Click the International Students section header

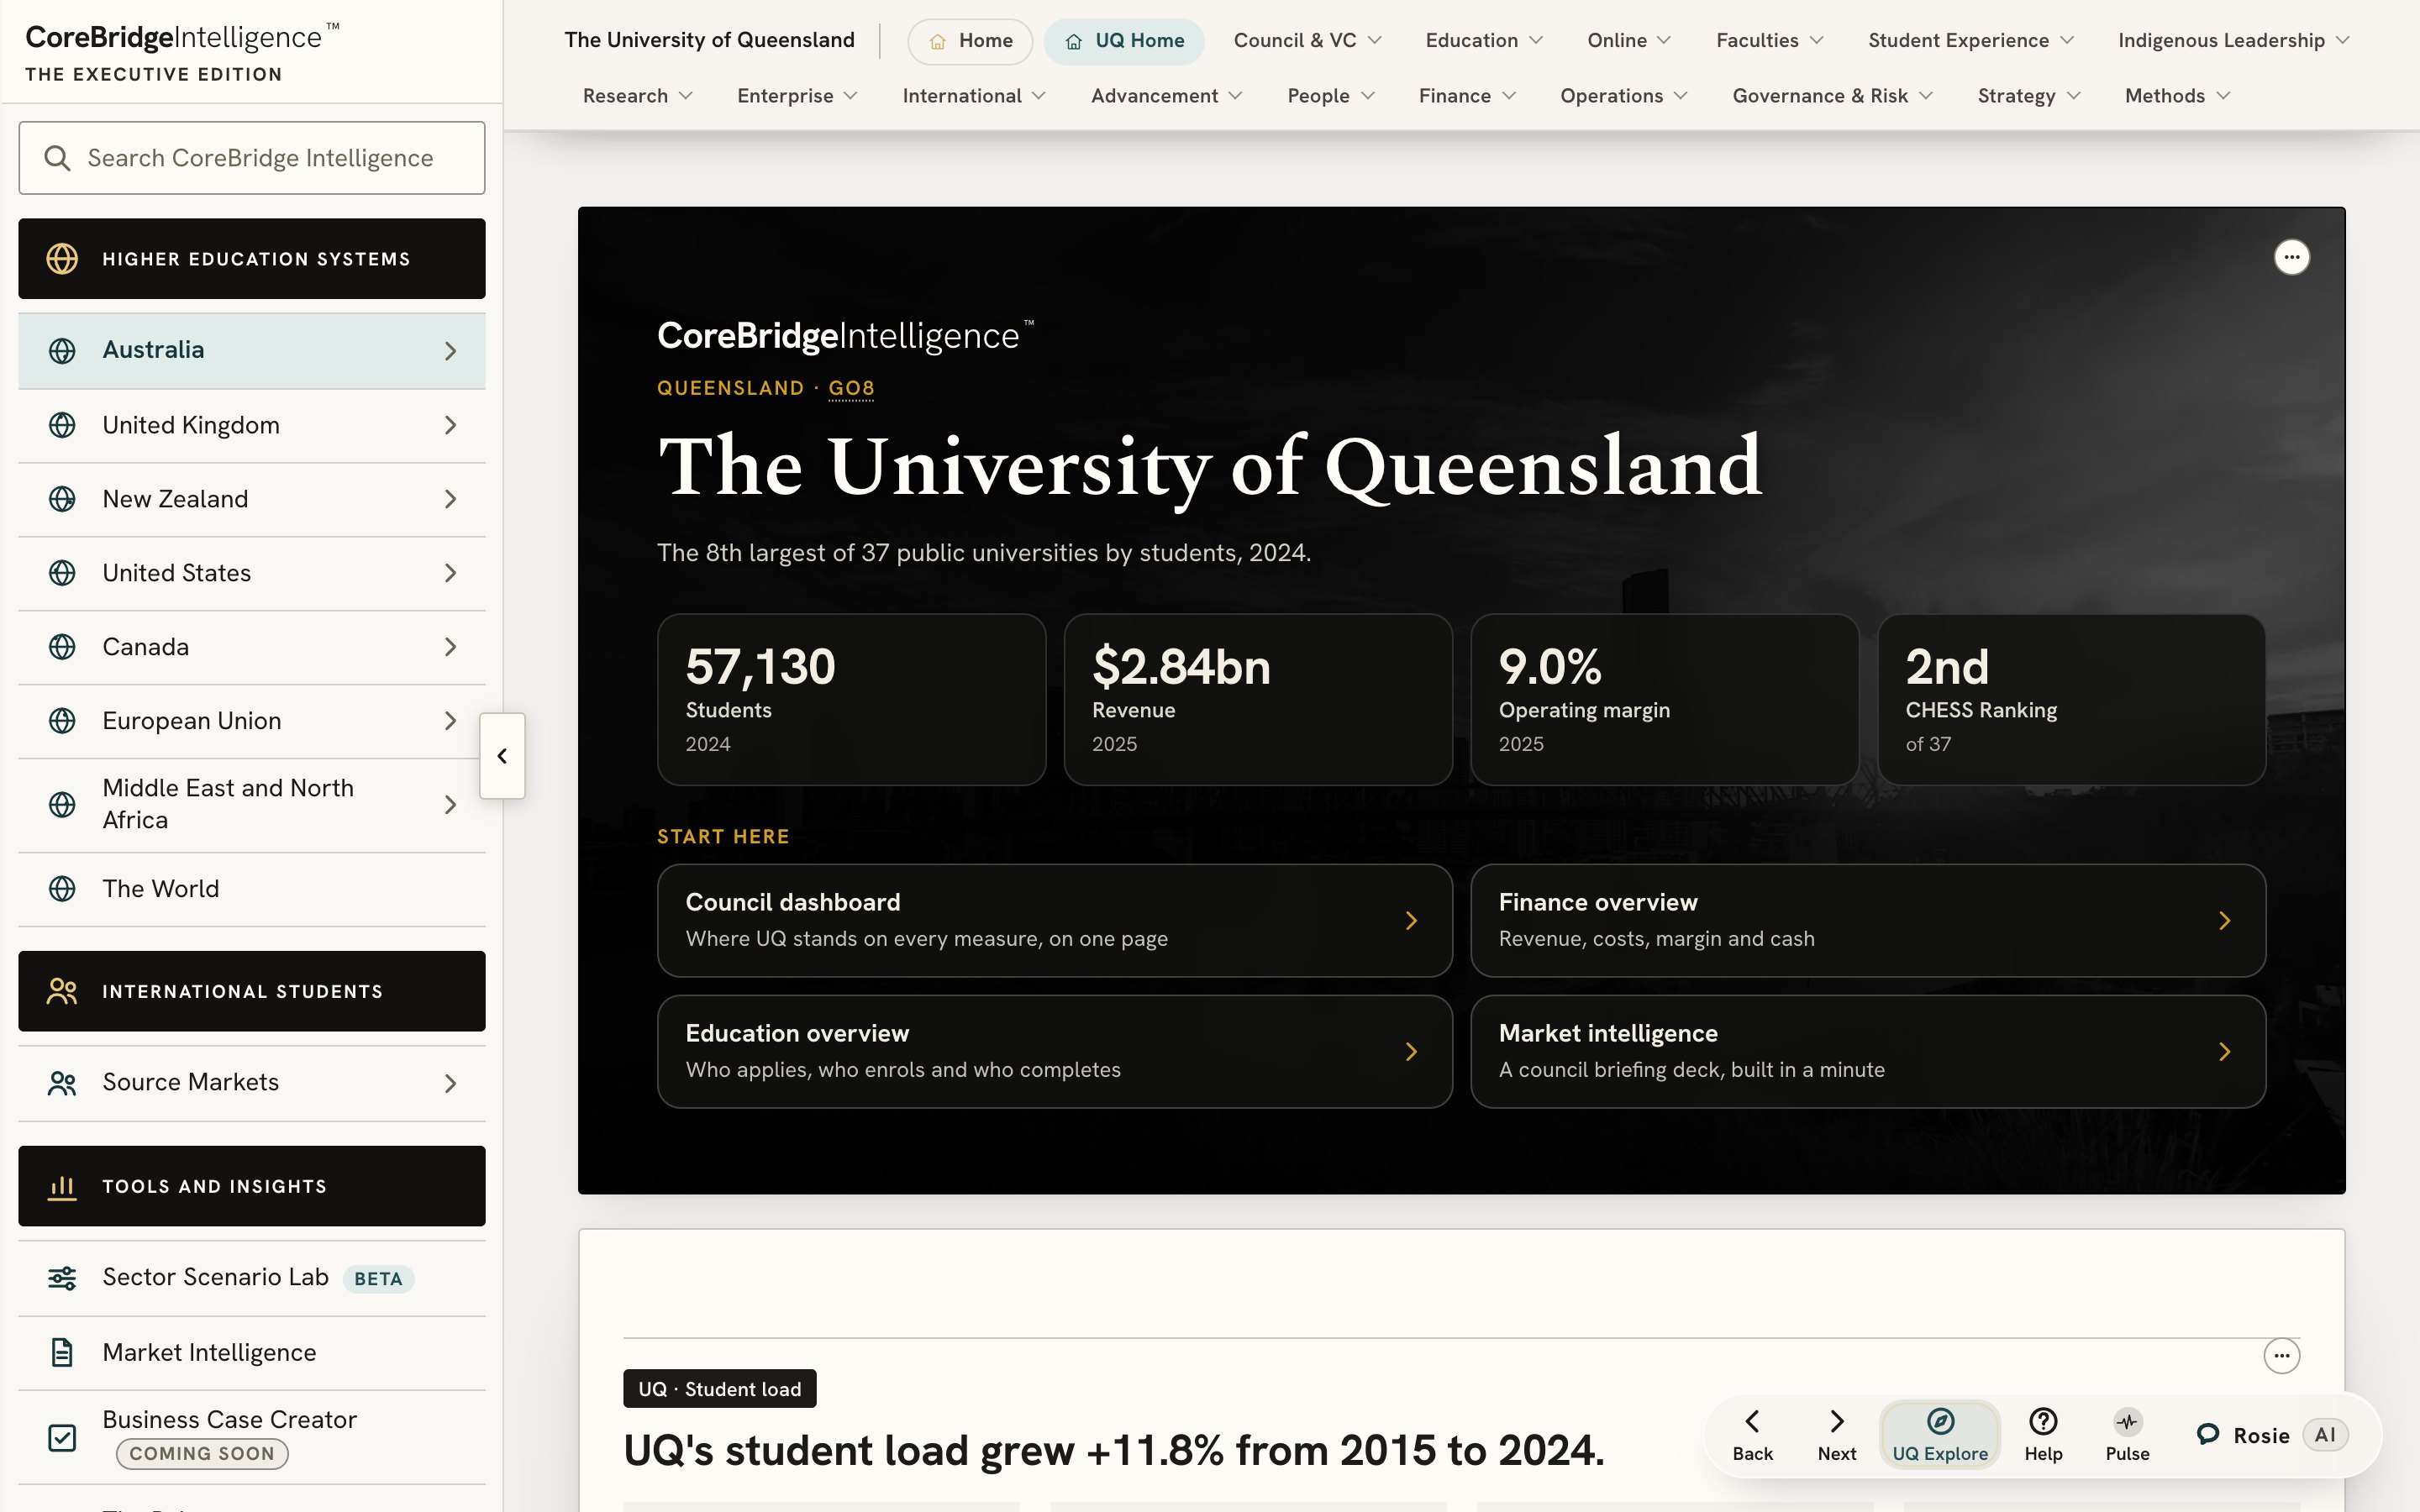(x=252, y=991)
